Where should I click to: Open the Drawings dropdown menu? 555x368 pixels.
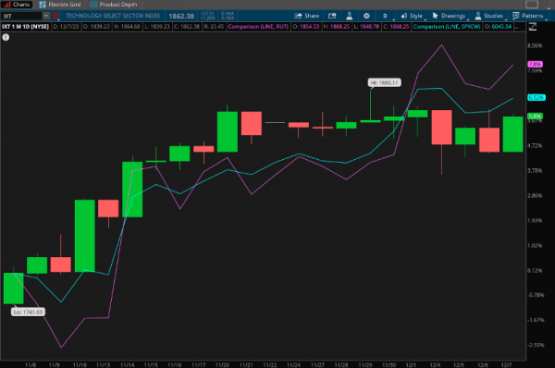click(450, 16)
